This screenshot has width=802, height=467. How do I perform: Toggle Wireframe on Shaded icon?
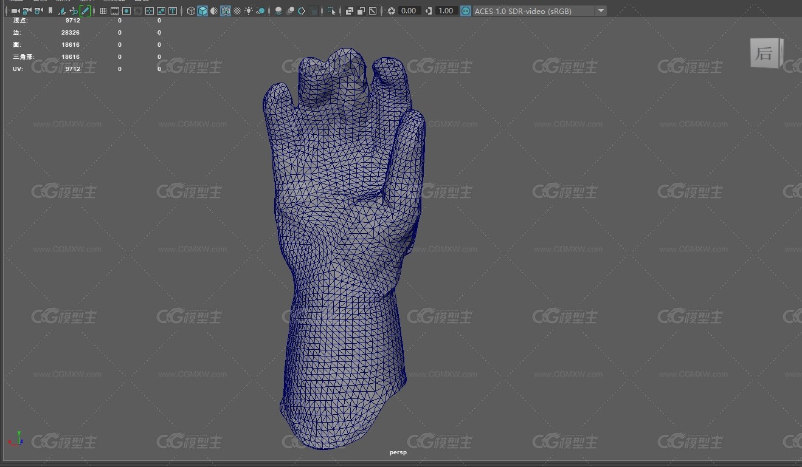click(226, 11)
